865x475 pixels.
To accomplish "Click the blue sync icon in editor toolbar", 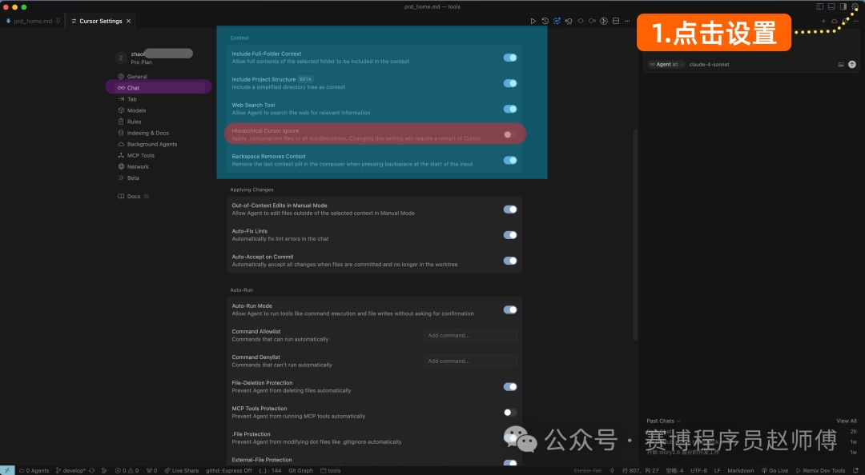I will tap(557, 21).
